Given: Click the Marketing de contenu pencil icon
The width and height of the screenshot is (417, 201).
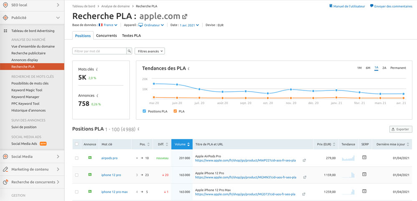Looking at the screenshot, I should [5, 169].
